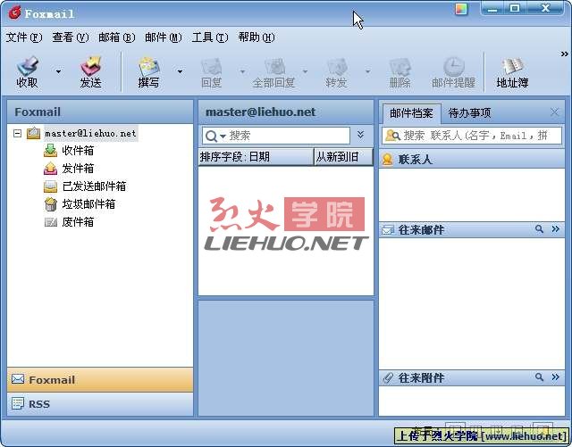Switch to the 邮件档案 tab
Image resolution: width=572 pixels, height=447 pixels.
(x=411, y=113)
